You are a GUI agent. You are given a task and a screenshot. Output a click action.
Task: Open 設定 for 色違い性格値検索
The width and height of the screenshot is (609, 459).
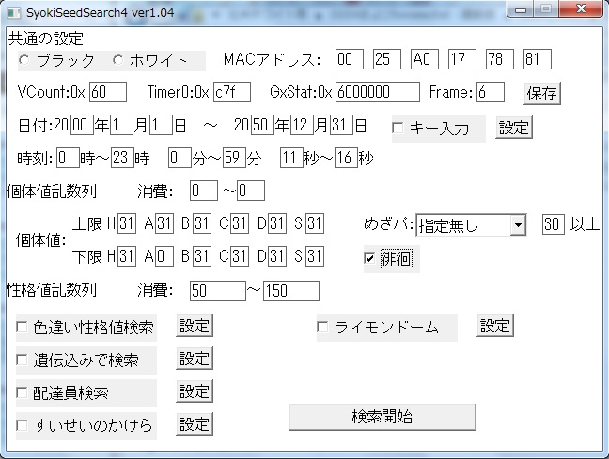tap(195, 326)
